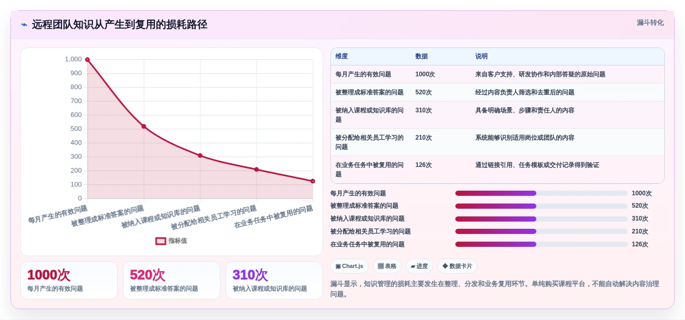Viewport: 685px width, 320px height.
Task: Click the progress bar for 被纳入课程或知识库的问题
Action: [541, 219]
